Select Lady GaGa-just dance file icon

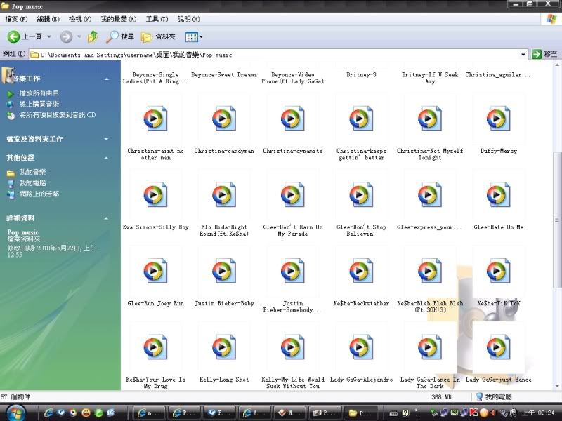(x=499, y=347)
